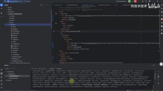Open README.md in project tree

[x=15, y=59]
